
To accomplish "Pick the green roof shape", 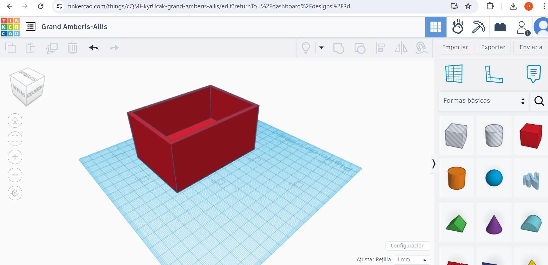I will pos(456,224).
